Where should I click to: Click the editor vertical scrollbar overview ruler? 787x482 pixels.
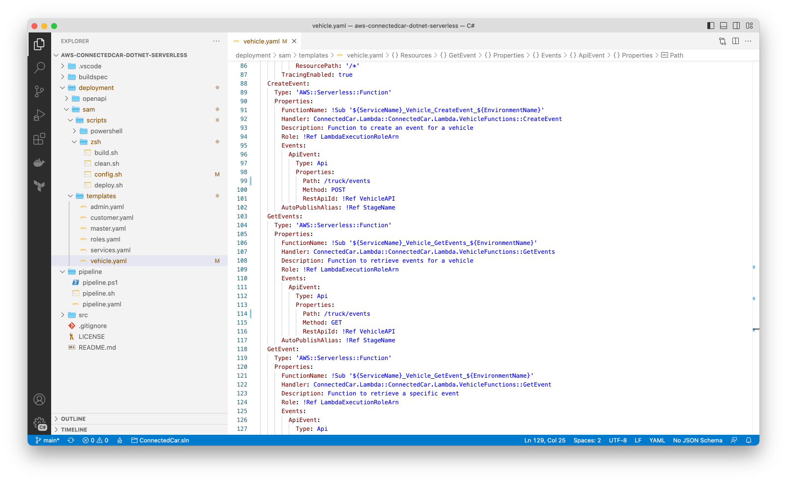point(756,248)
